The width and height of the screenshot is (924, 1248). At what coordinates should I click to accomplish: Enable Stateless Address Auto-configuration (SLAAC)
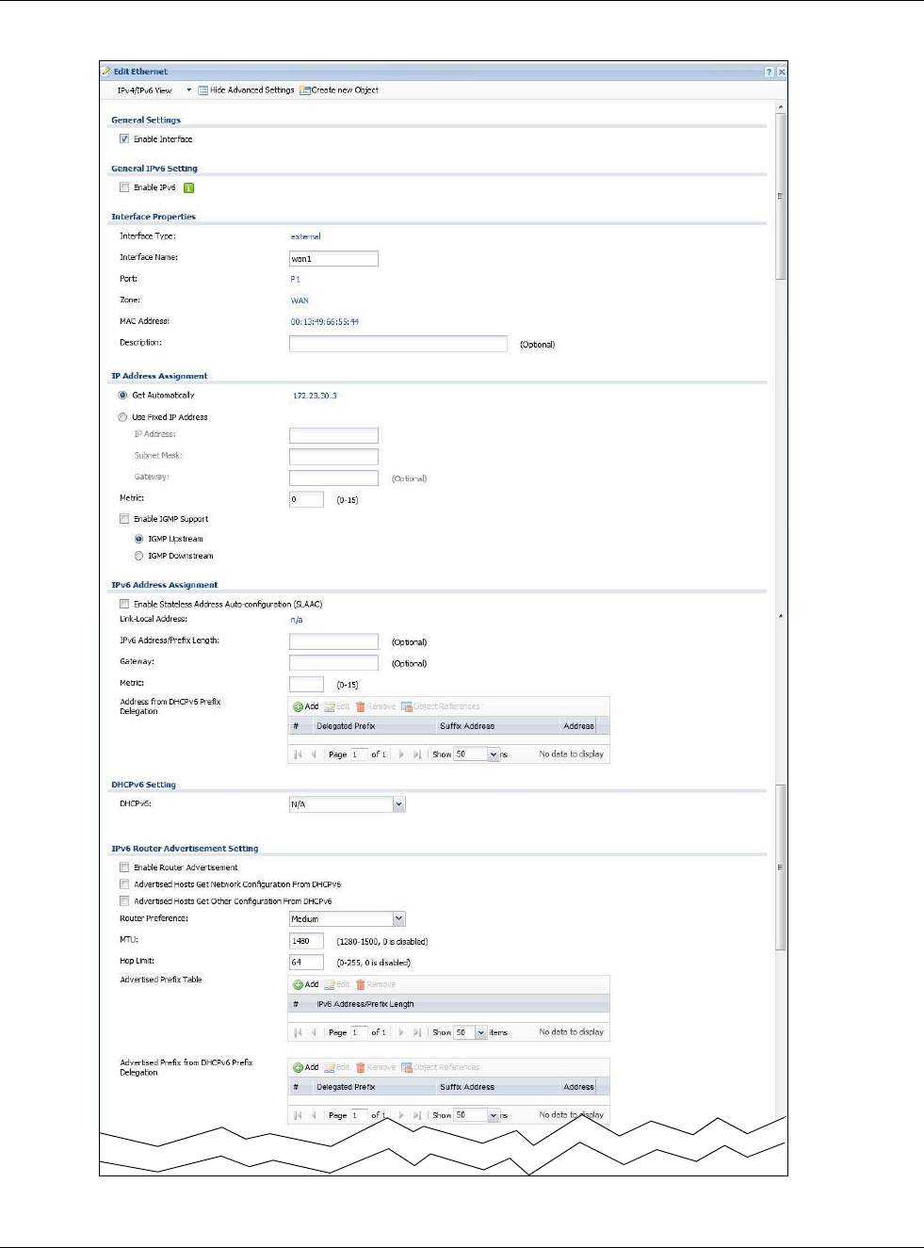[x=124, y=604]
